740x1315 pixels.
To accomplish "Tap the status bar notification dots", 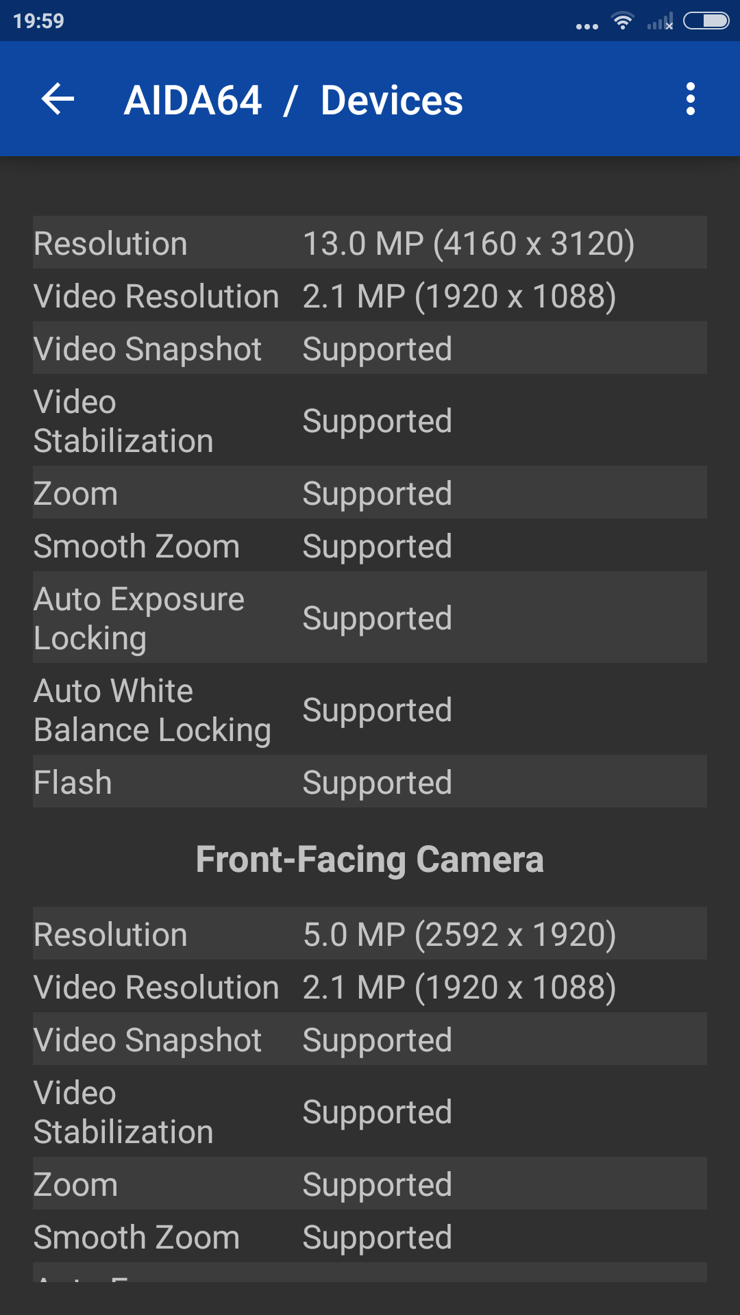I will point(587,27).
